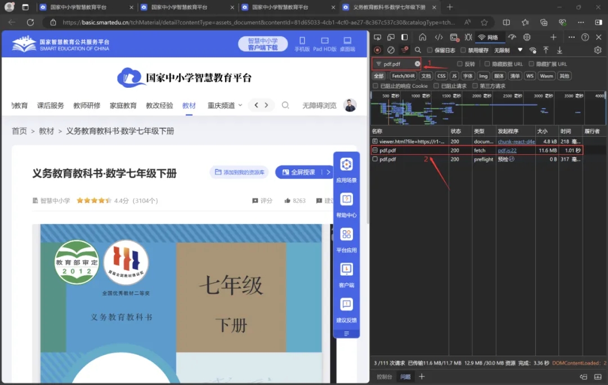Click the record network log button
This screenshot has width=608, height=385.
(377, 50)
